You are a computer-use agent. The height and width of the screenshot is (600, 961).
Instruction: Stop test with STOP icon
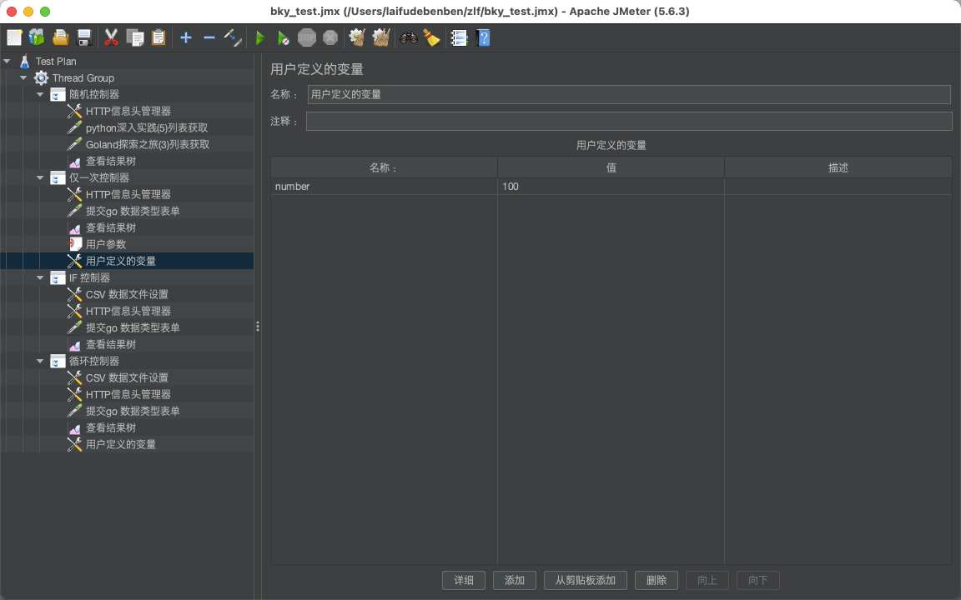pos(306,38)
